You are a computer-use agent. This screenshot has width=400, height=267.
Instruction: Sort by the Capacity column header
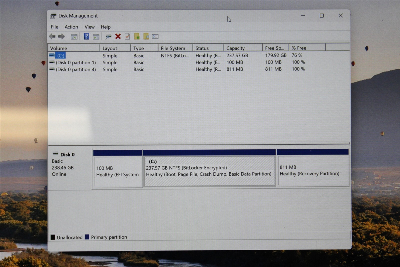(x=243, y=48)
